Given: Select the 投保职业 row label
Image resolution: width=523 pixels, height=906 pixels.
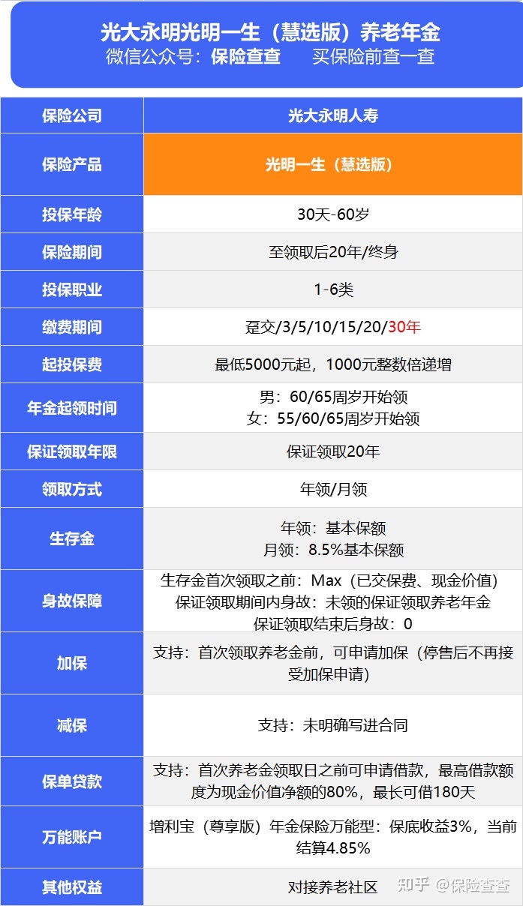Looking at the screenshot, I should click(x=72, y=289).
